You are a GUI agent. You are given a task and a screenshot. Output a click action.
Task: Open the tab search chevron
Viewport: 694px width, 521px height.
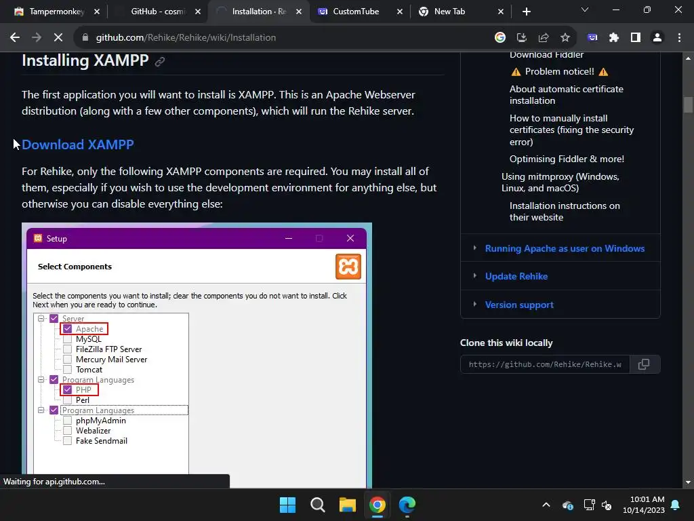coord(585,9)
